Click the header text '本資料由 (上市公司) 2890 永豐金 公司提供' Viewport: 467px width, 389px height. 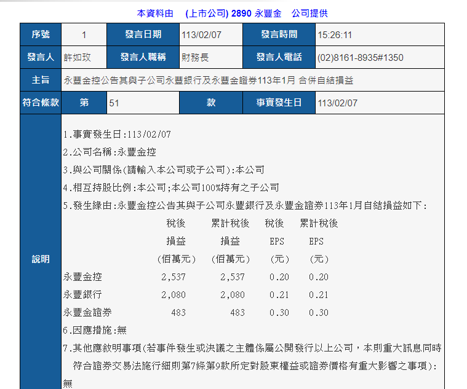[233, 14]
